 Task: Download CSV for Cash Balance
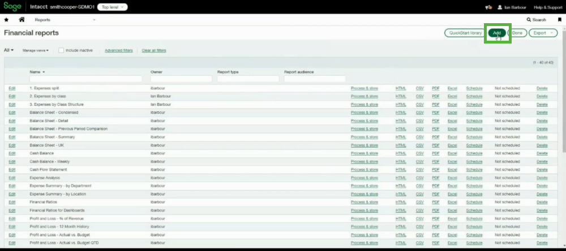(x=419, y=153)
